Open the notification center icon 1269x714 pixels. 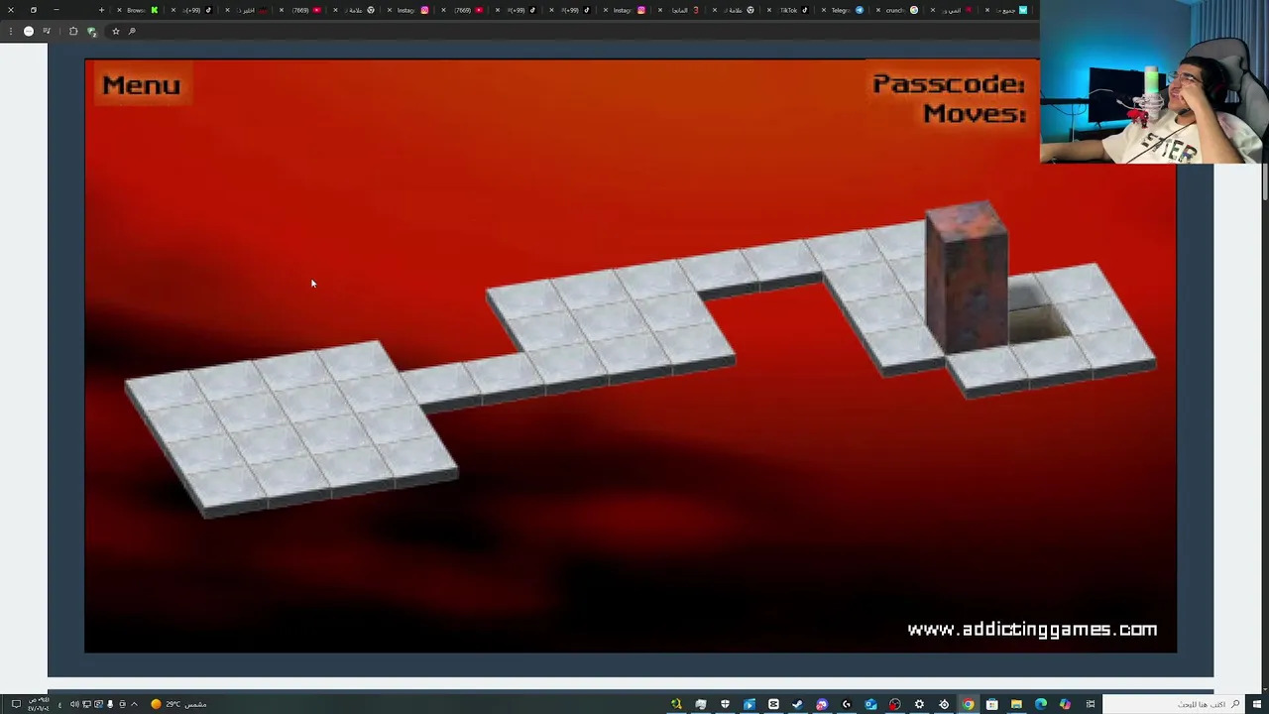[x=16, y=704]
